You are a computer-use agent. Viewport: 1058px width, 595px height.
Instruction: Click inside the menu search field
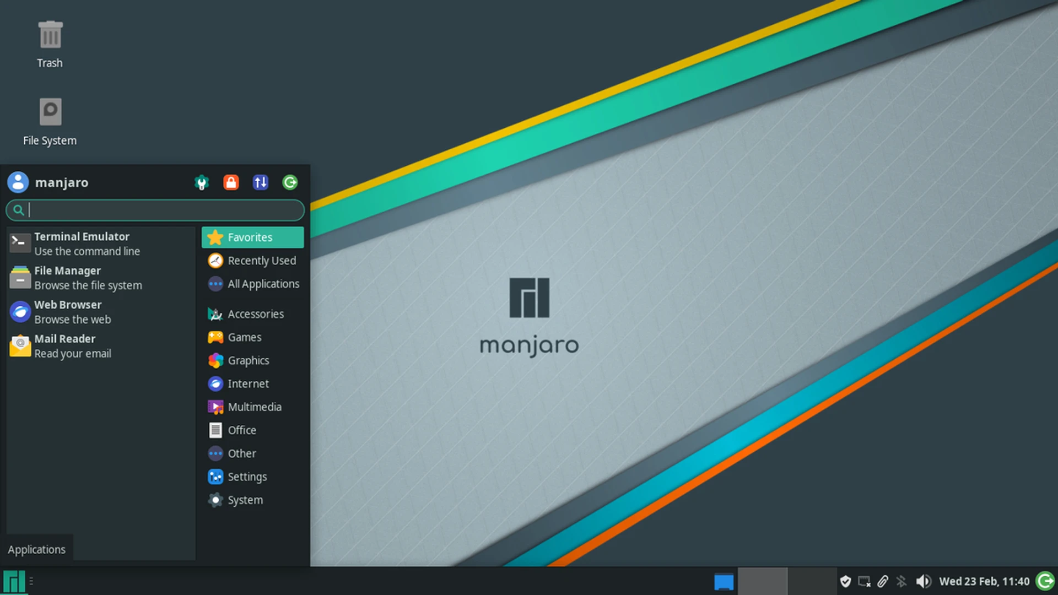(155, 210)
